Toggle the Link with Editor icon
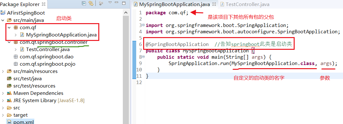Screen dimensions: 343x124 point(91,3)
